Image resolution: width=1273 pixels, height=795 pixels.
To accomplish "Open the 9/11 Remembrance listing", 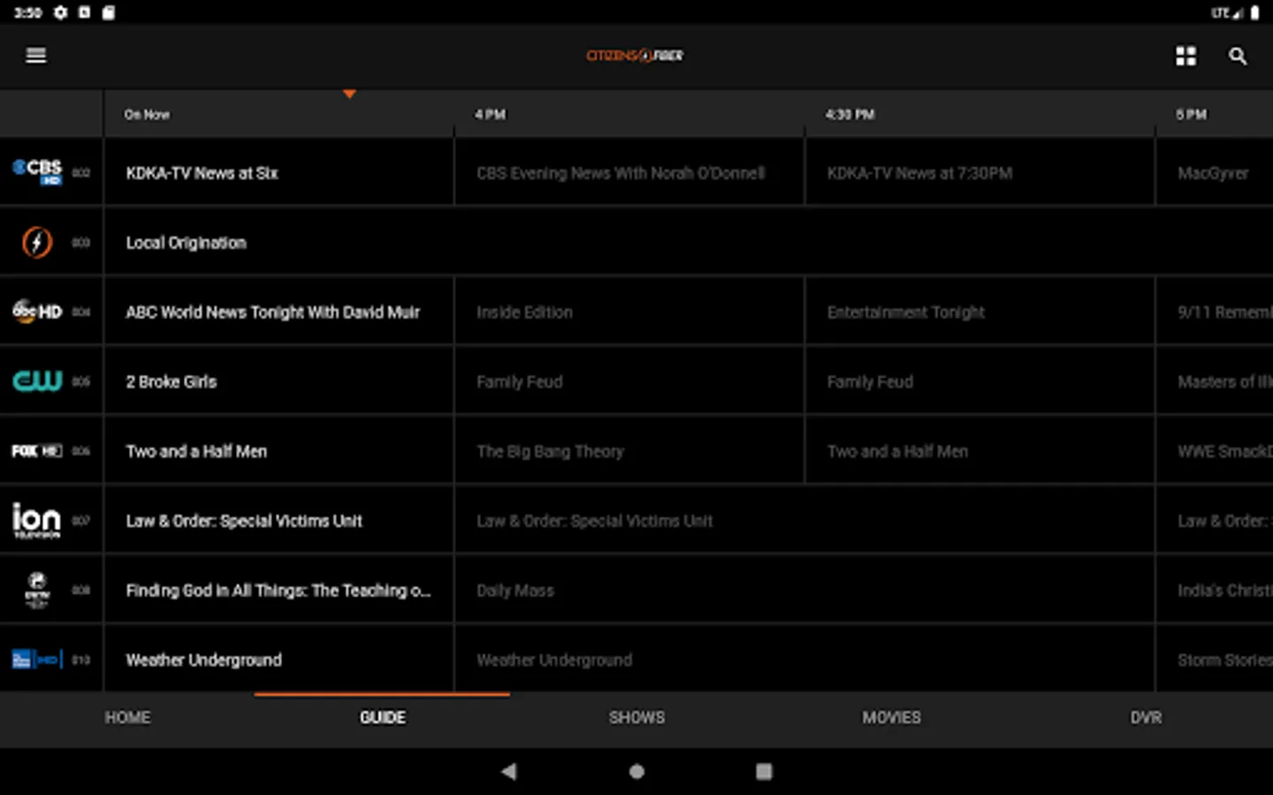I will coord(1215,312).
